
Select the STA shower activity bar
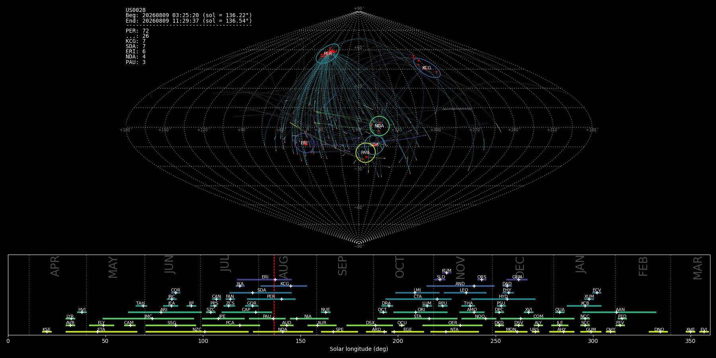click(x=417, y=319)
